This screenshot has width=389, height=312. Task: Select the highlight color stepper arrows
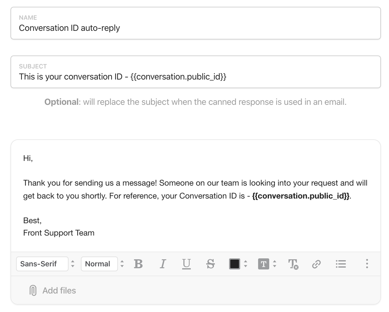point(275,264)
